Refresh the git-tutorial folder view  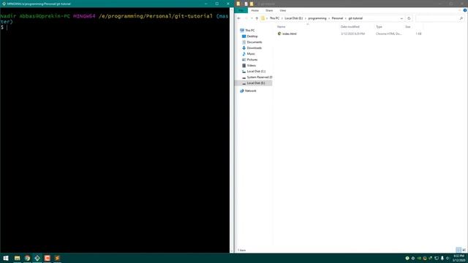409,18
